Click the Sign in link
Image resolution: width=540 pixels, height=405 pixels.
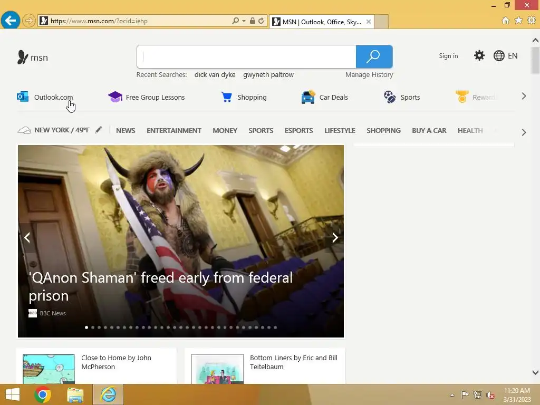click(448, 56)
